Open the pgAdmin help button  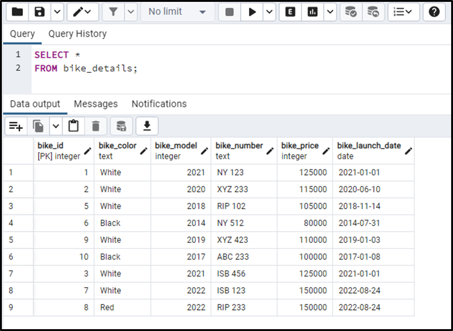(434, 12)
